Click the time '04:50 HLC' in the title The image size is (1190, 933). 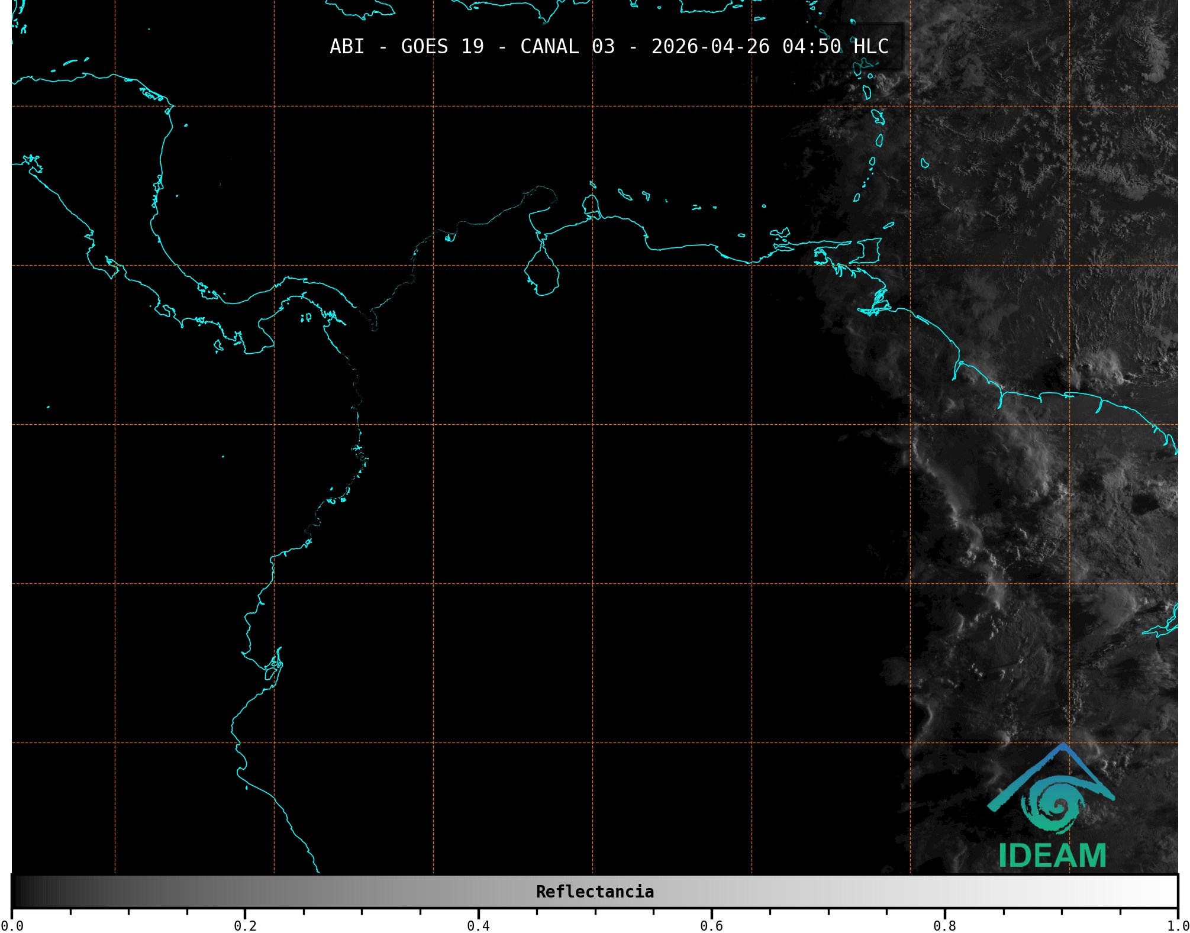(x=835, y=47)
